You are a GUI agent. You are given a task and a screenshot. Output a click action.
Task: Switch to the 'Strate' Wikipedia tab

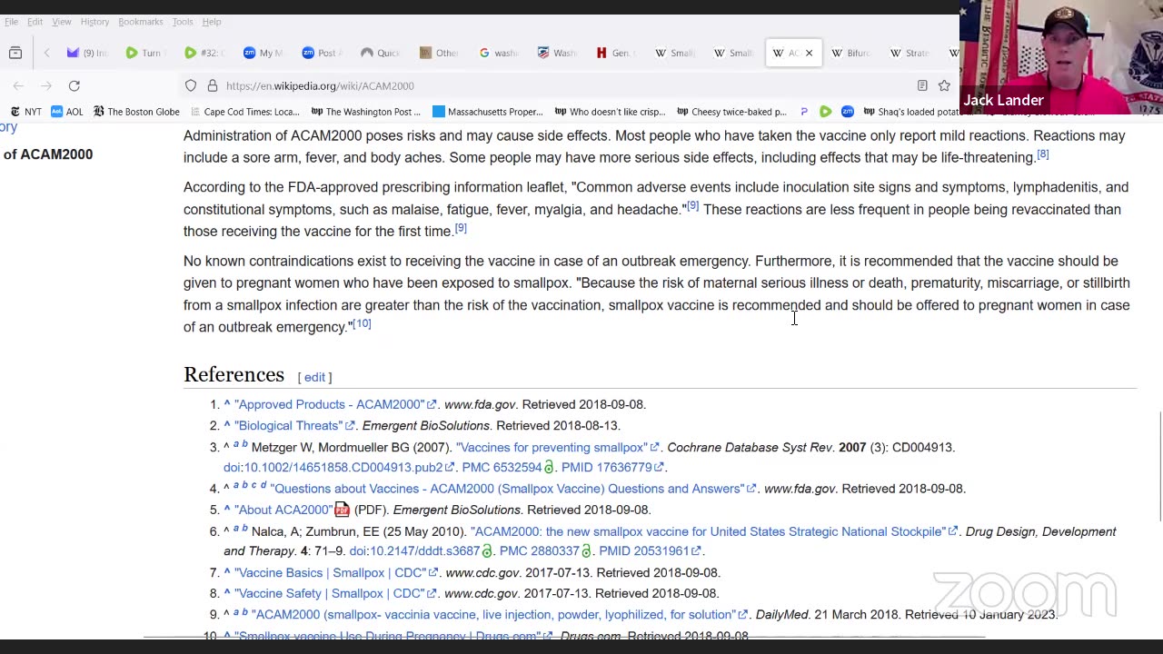tap(910, 53)
